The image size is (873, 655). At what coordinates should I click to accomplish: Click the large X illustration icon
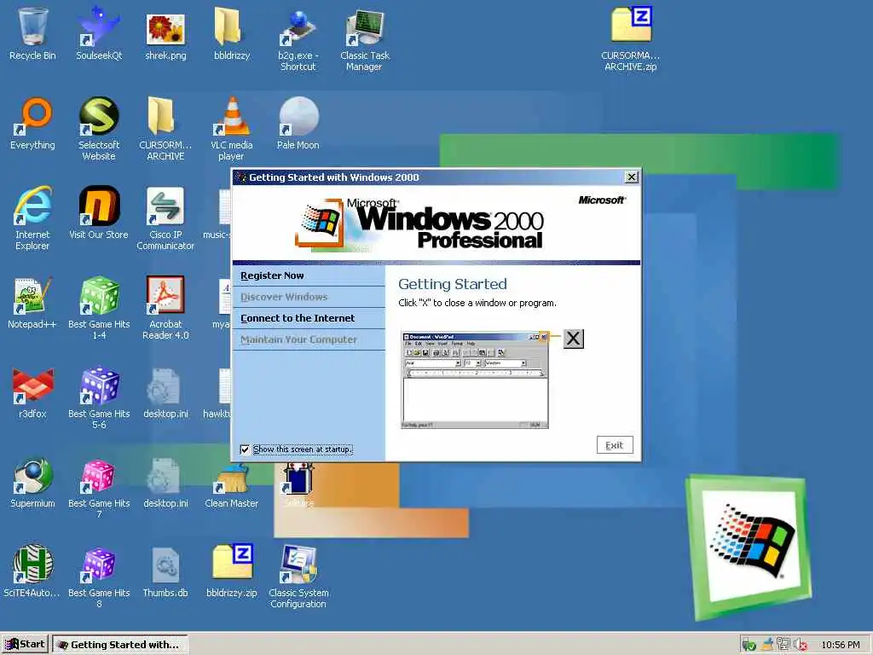pyautogui.click(x=574, y=339)
